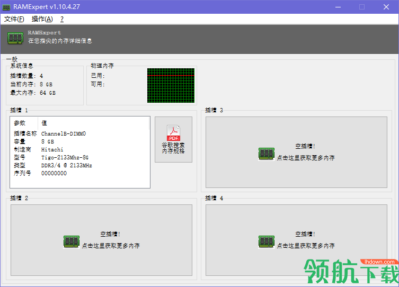Select the DDR3/4 @ 2133MHz type value

pos(67,166)
